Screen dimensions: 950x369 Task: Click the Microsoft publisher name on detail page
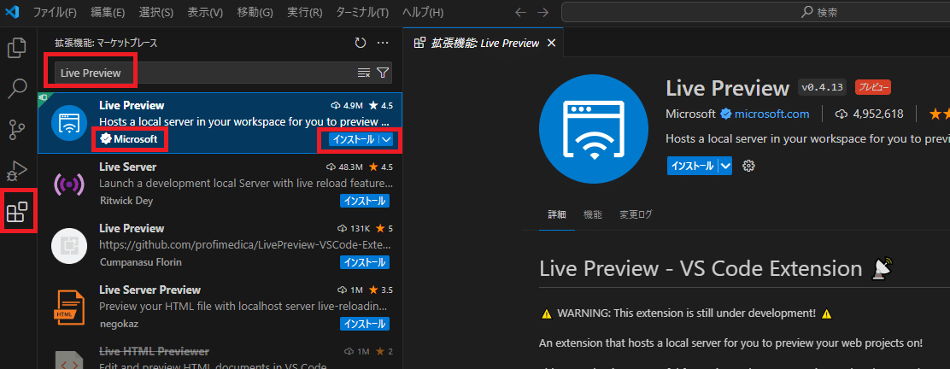pyautogui.click(x=690, y=114)
